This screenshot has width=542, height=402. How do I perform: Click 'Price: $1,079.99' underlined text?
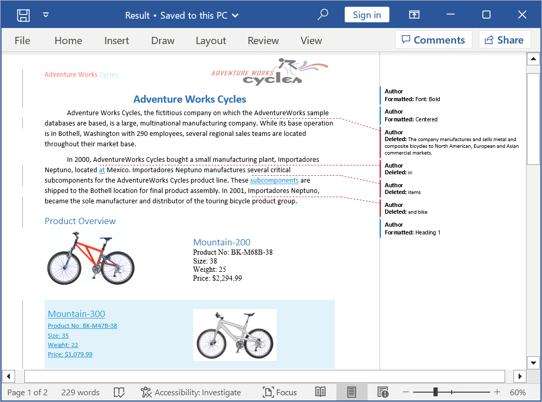(x=70, y=354)
